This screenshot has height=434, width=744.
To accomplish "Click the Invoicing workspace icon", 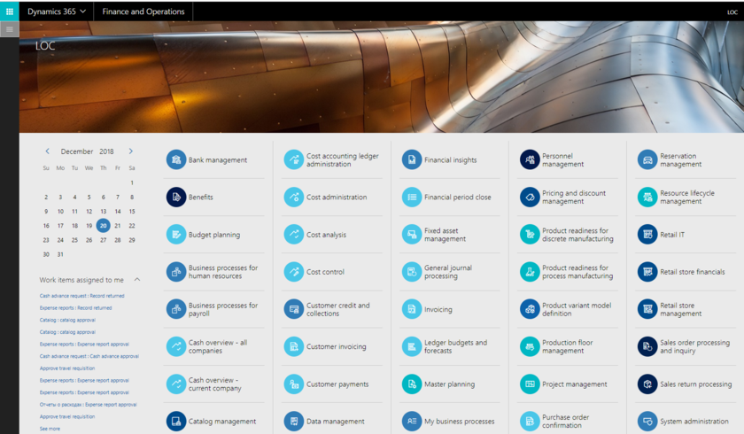I will pyautogui.click(x=411, y=309).
